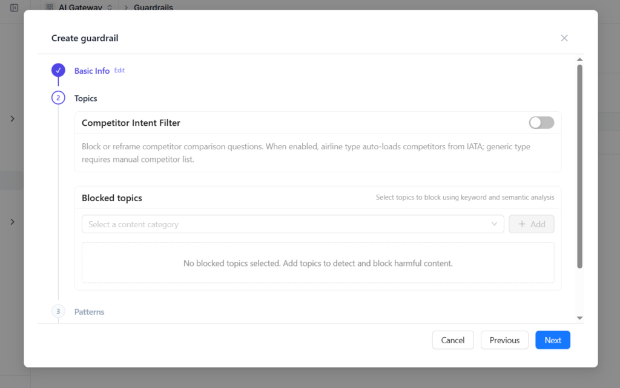Click the Next button
Viewport: 620px width, 388px height.
point(552,340)
